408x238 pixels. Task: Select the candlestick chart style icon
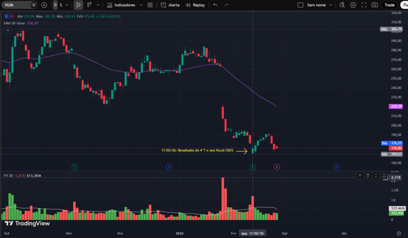pos(78,5)
